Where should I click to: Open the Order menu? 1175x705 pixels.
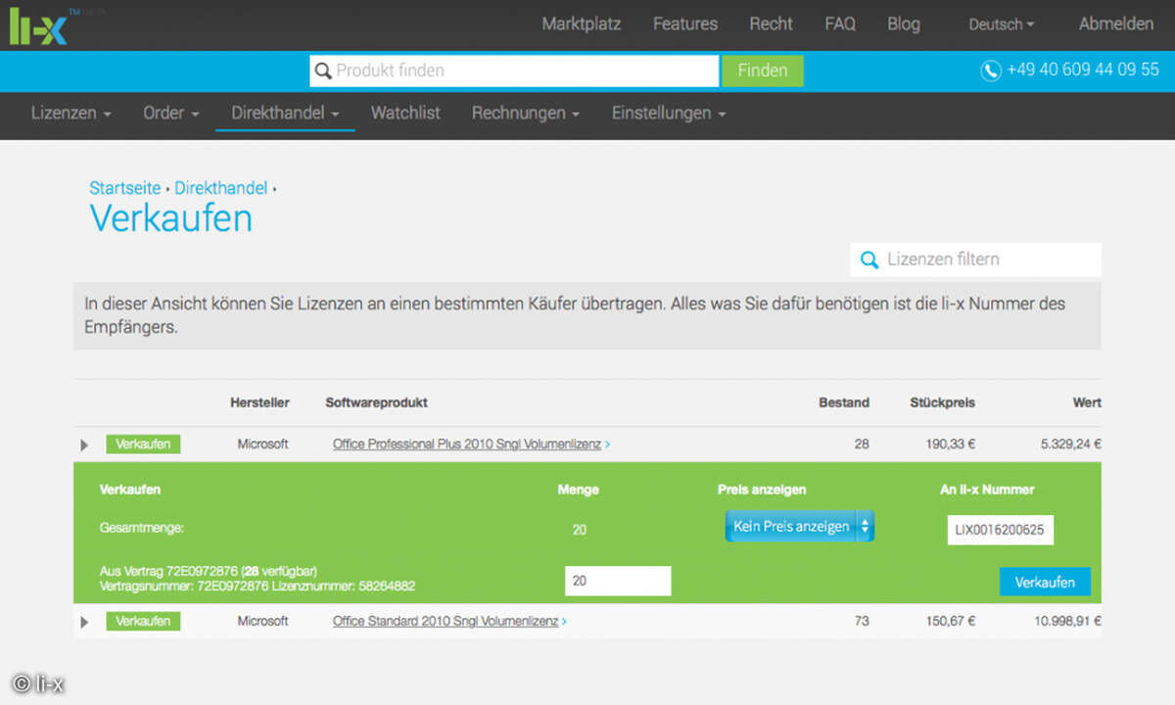[x=171, y=113]
